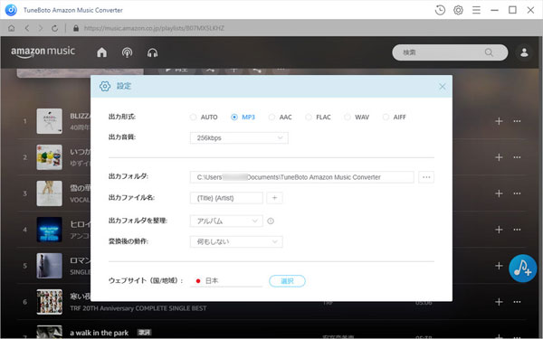
Task: Add track 1 with the plus icon
Action: pos(499,121)
